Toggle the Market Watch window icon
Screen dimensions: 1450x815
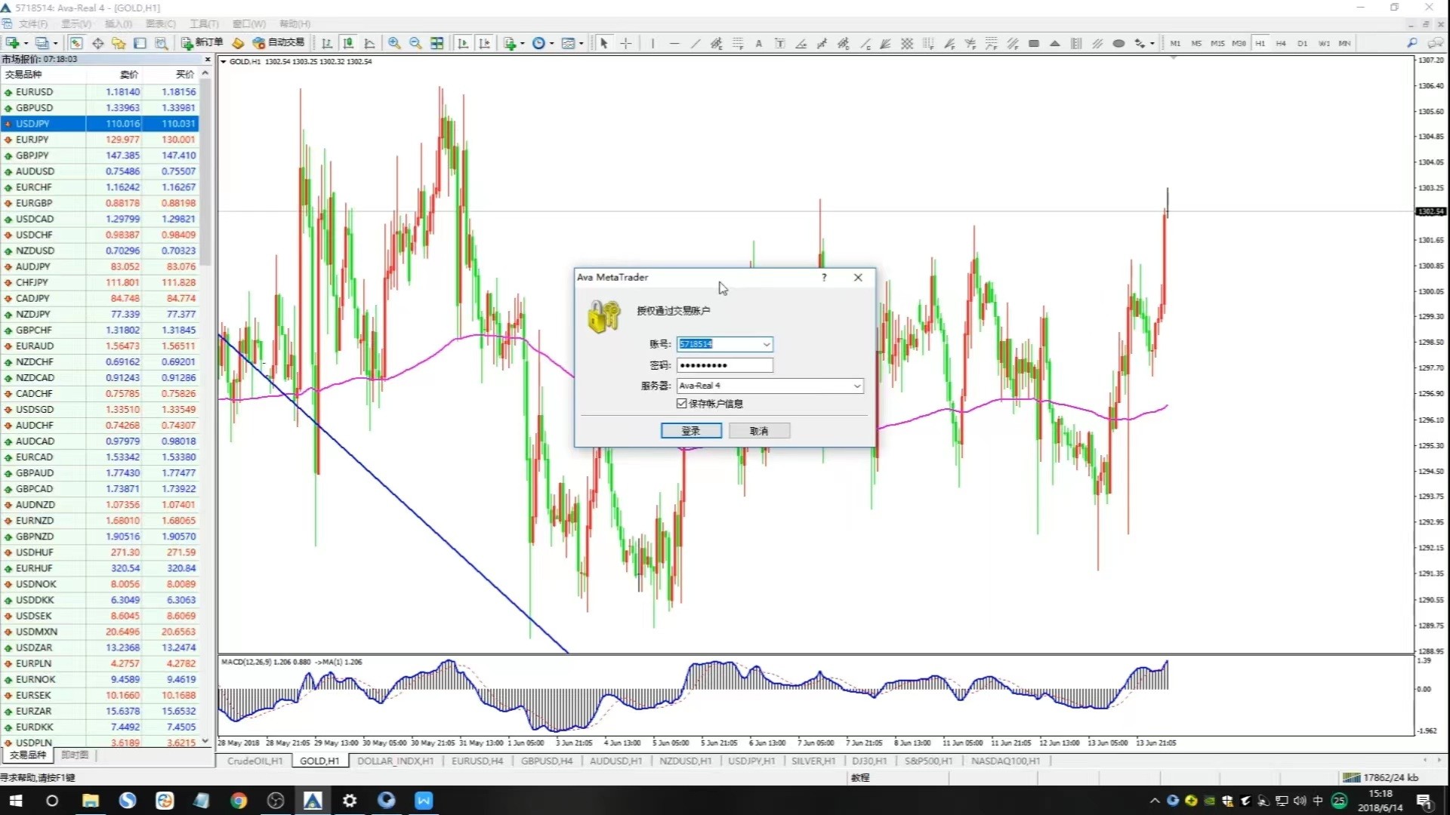pyautogui.click(x=76, y=43)
